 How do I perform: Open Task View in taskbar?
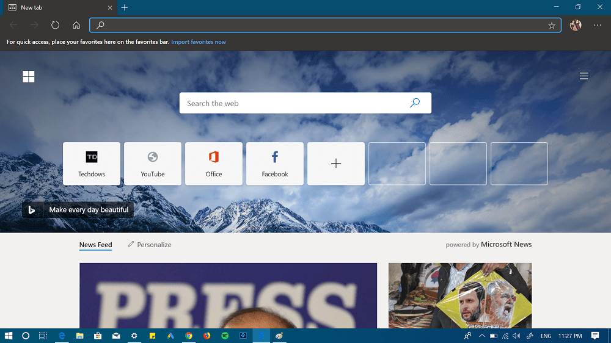[43, 336]
